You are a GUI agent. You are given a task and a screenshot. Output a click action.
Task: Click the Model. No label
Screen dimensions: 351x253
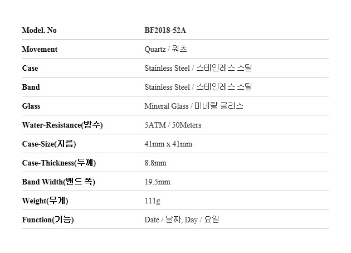[39, 30]
